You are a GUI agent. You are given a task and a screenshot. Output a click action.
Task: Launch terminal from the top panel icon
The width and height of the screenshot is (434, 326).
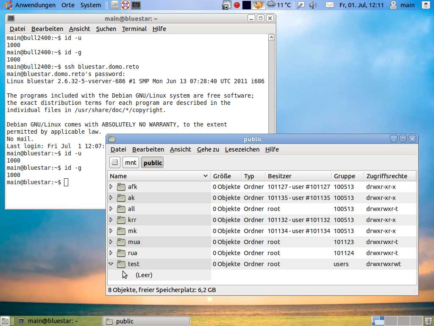[136, 5]
